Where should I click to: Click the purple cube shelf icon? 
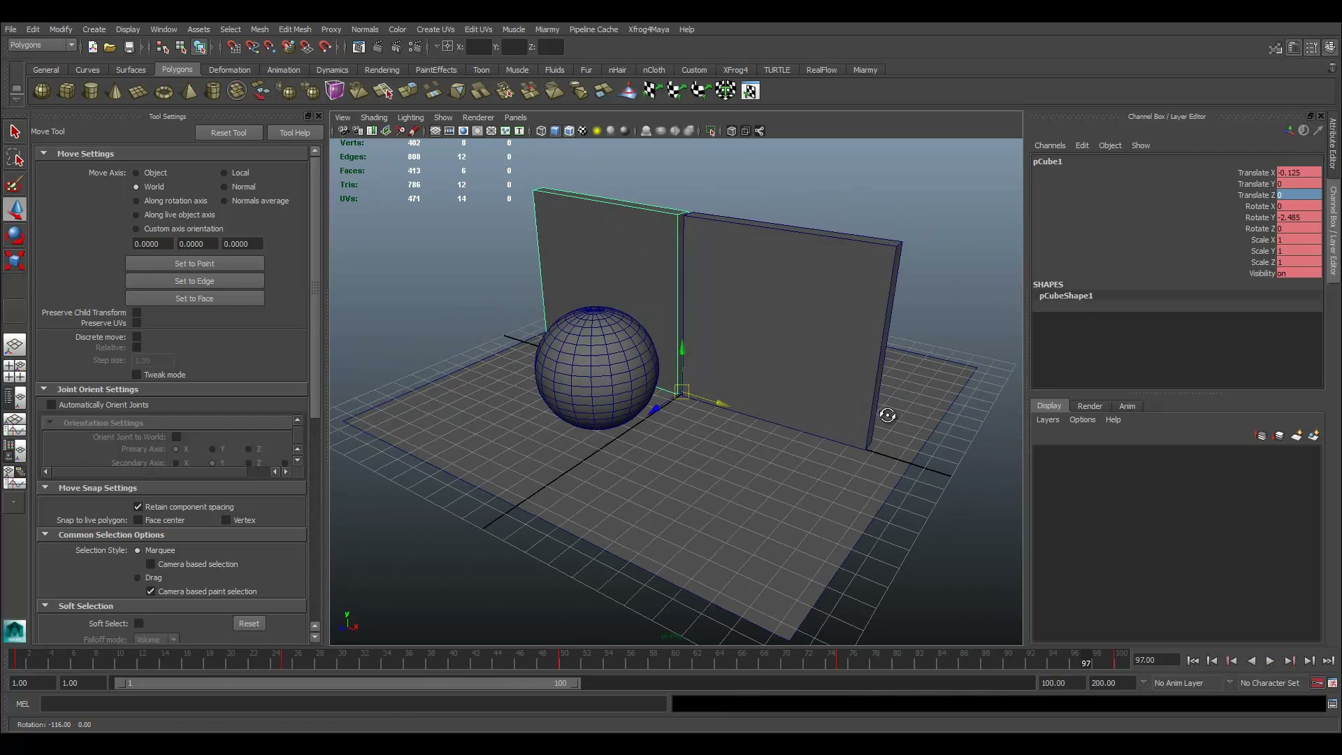335,91
